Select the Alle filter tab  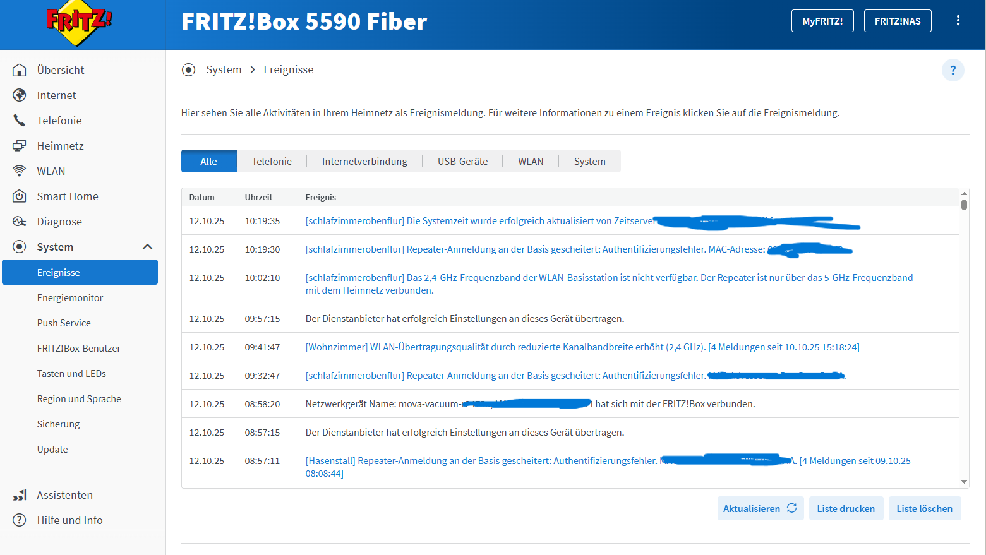click(x=209, y=161)
